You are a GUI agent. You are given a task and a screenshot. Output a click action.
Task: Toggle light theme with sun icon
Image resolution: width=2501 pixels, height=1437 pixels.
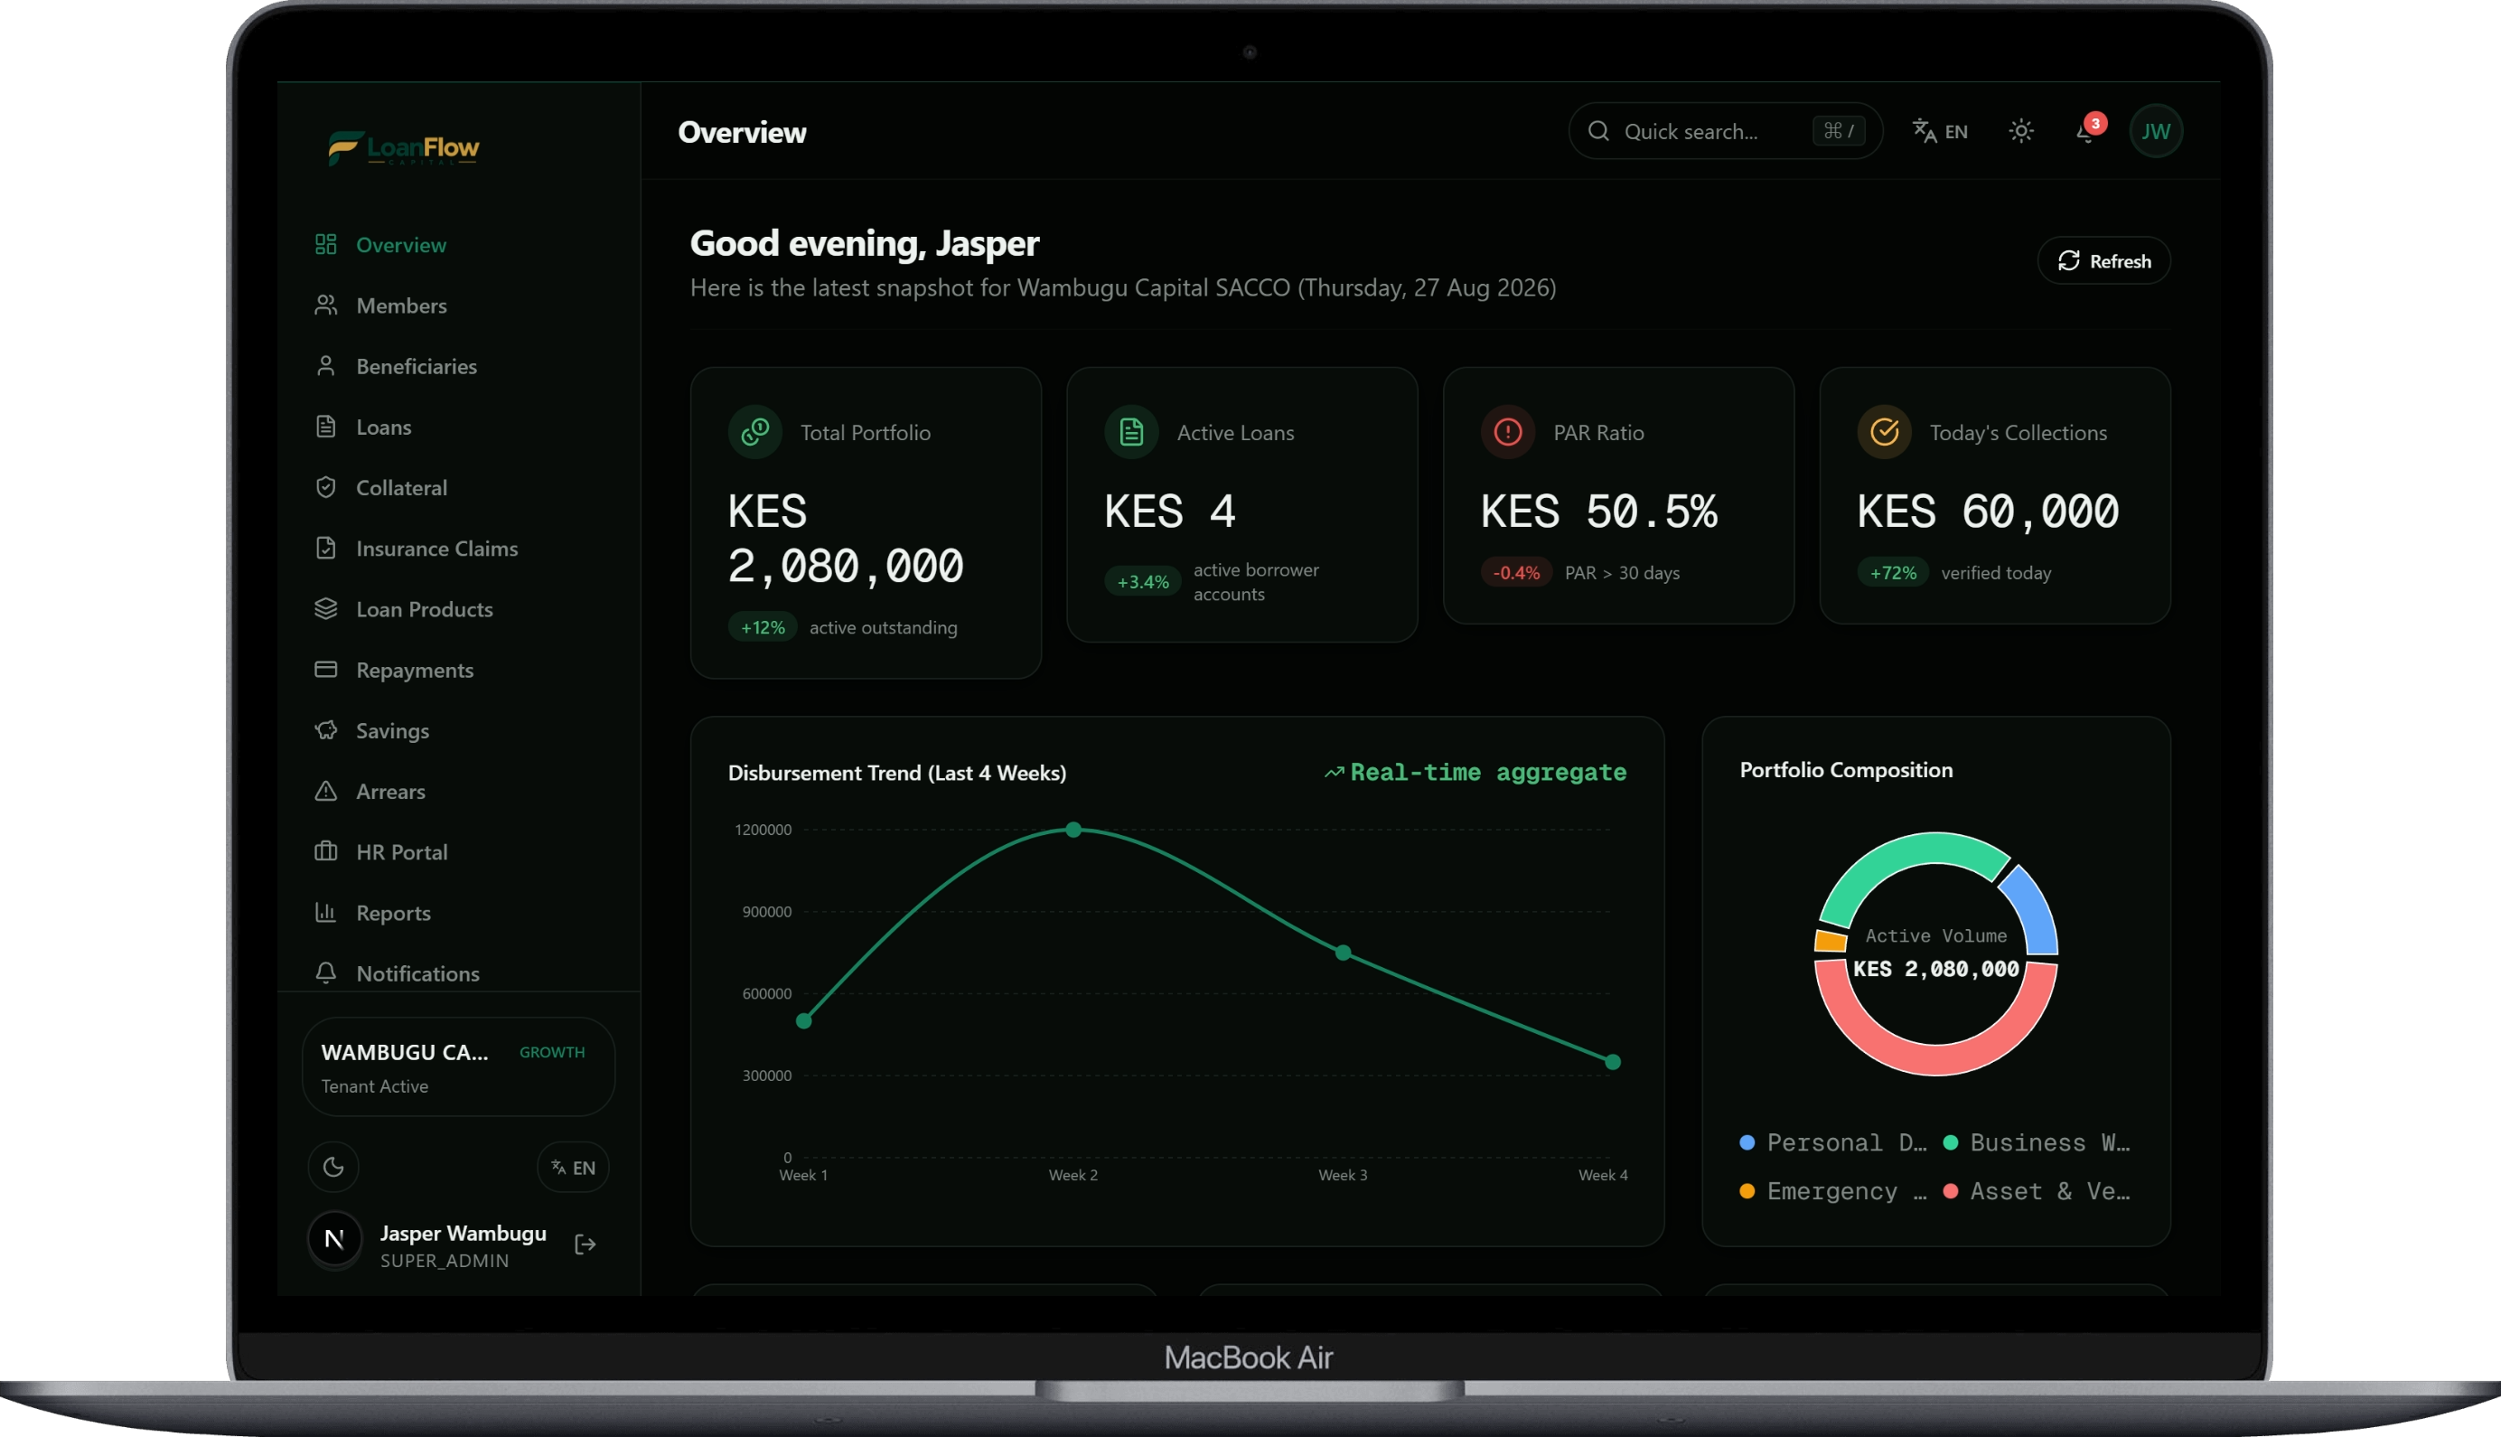point(2020,131)
